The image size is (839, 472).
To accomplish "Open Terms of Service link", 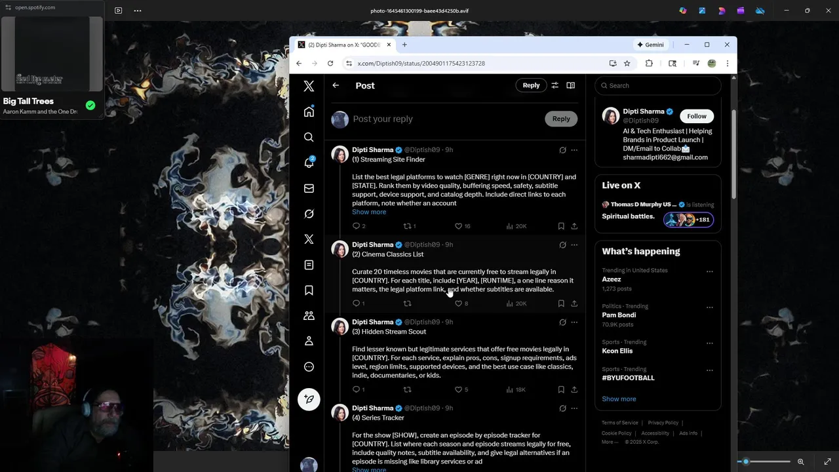I will click(619, 423).
